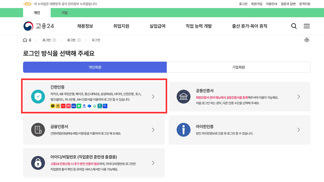324x182 pixels.
Task: Click the 통신사PASS icon
Action: [x=69, y=106]
